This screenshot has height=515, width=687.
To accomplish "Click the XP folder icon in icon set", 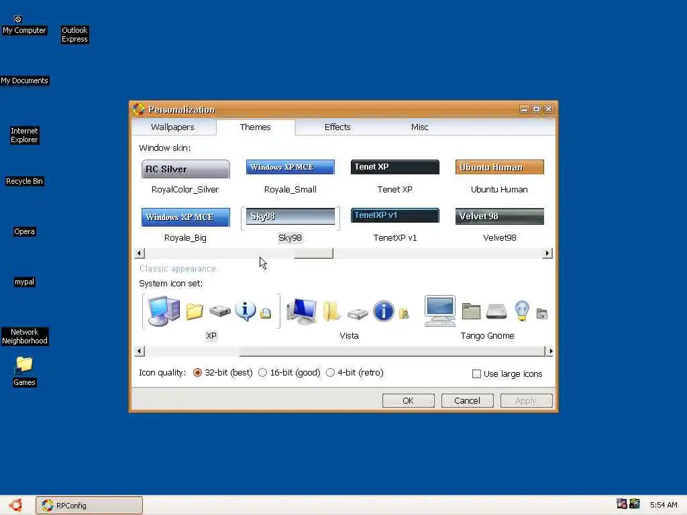I will (x=195, y=311).
